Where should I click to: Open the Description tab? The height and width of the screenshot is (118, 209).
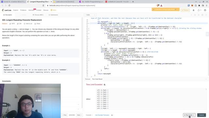coord(8,15)
